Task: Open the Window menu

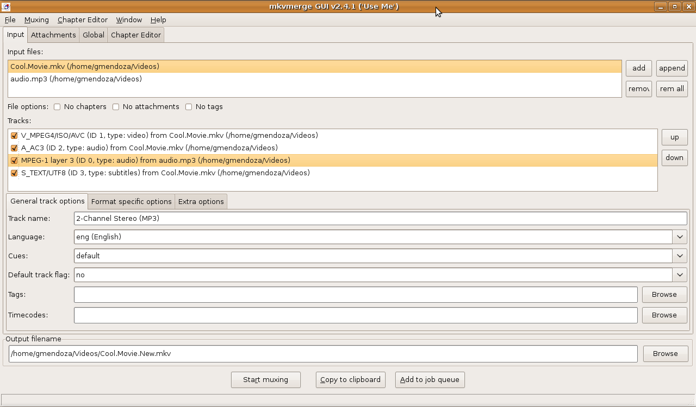Action: [129, 20]
